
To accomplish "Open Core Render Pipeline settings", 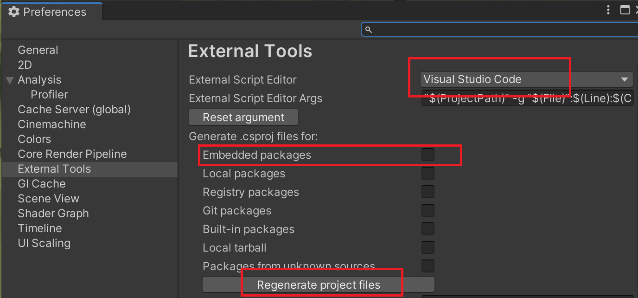I will coord(72,154).
